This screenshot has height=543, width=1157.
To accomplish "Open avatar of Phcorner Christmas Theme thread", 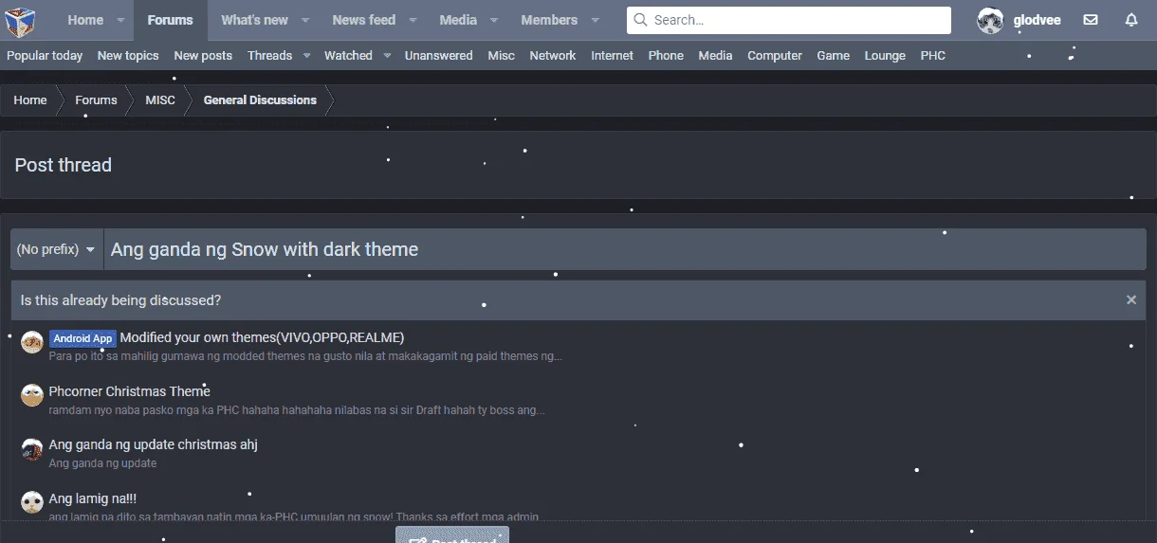I will point(32,395).
